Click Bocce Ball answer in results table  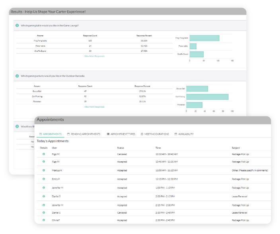(37, 91)
